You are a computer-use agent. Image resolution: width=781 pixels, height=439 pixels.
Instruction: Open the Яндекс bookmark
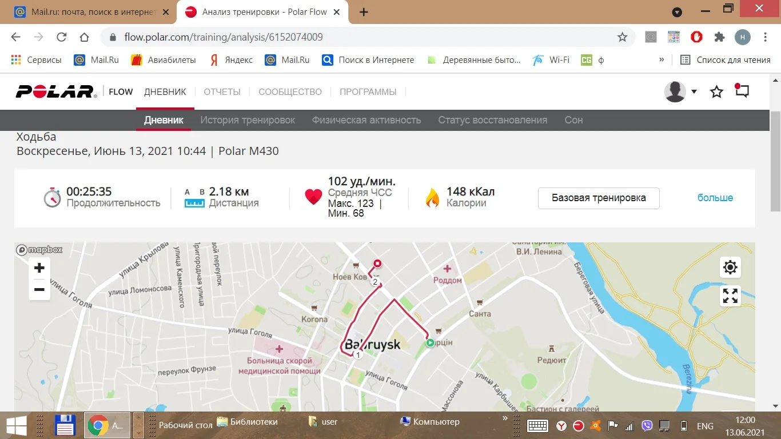[231, 59]
